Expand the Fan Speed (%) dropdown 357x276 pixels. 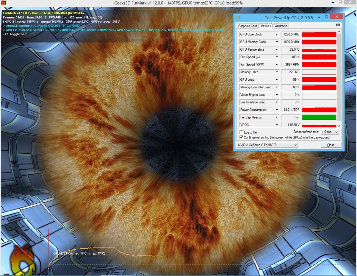coord(277,57)
